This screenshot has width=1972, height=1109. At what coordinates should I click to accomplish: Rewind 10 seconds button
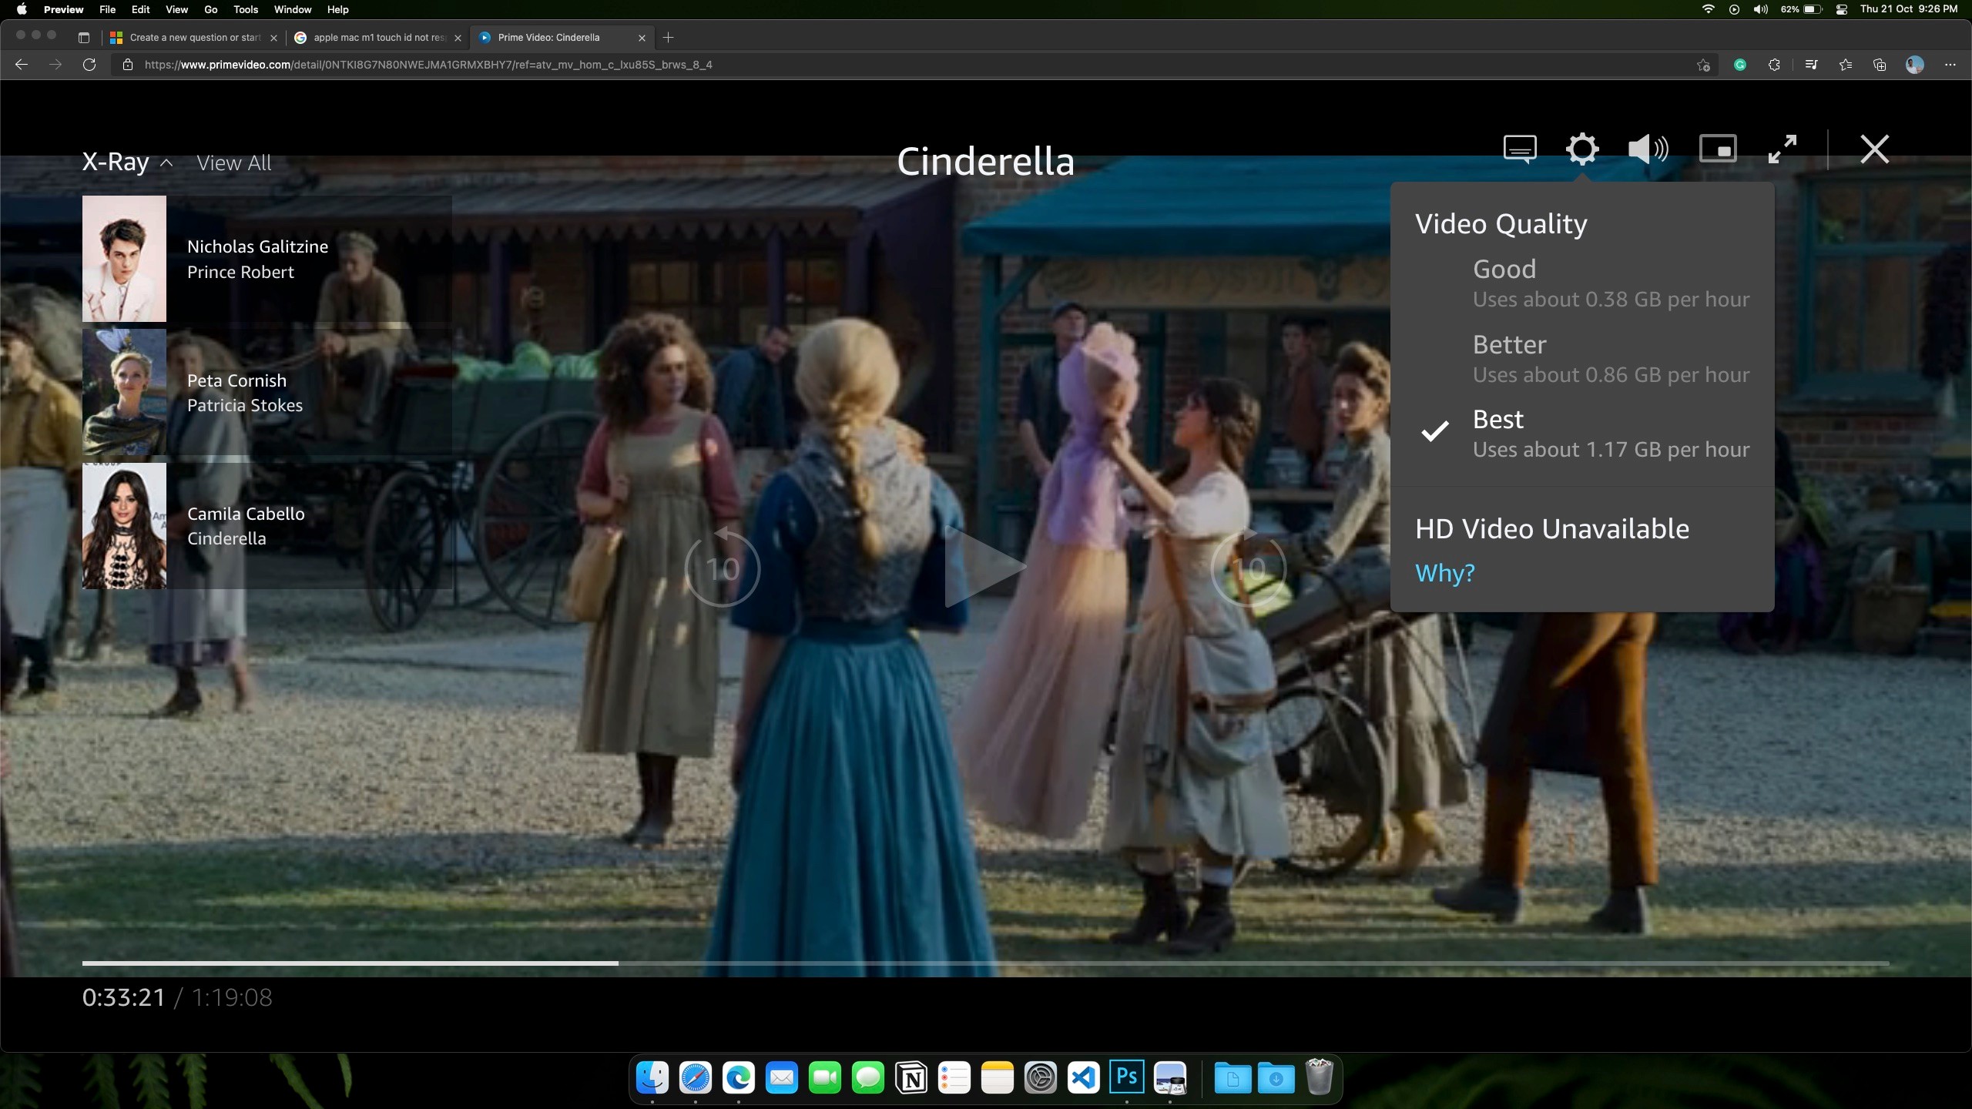pyautogui.click(x=722, y=568)
